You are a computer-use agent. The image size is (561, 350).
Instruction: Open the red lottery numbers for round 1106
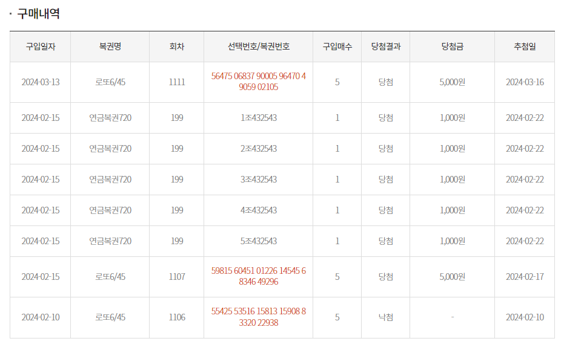point(259,317)
